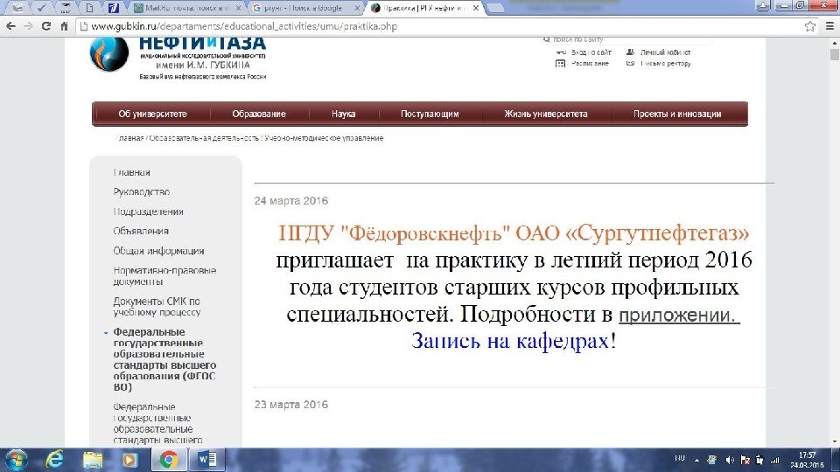The width and height of the screenshot is (840, 472).
Task: Open the Chrome hamburger menu
Action: coord(829,25)
